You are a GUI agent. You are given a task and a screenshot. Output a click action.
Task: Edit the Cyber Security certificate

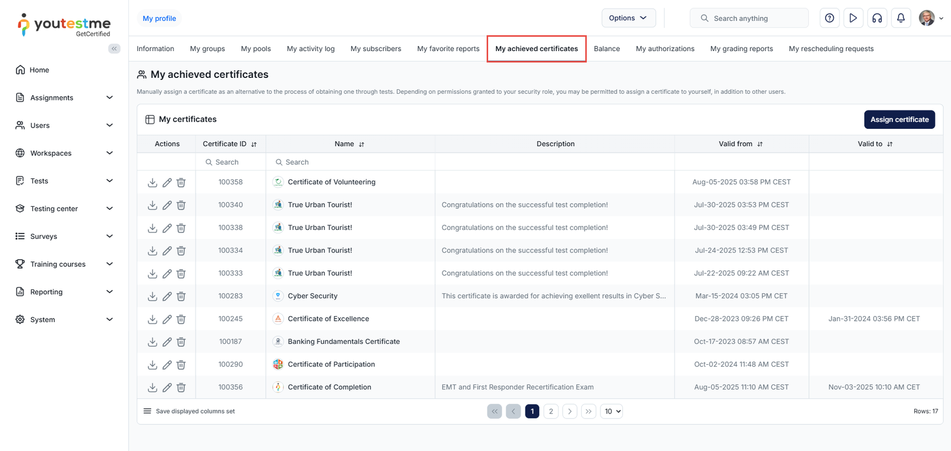pos(167,297)
